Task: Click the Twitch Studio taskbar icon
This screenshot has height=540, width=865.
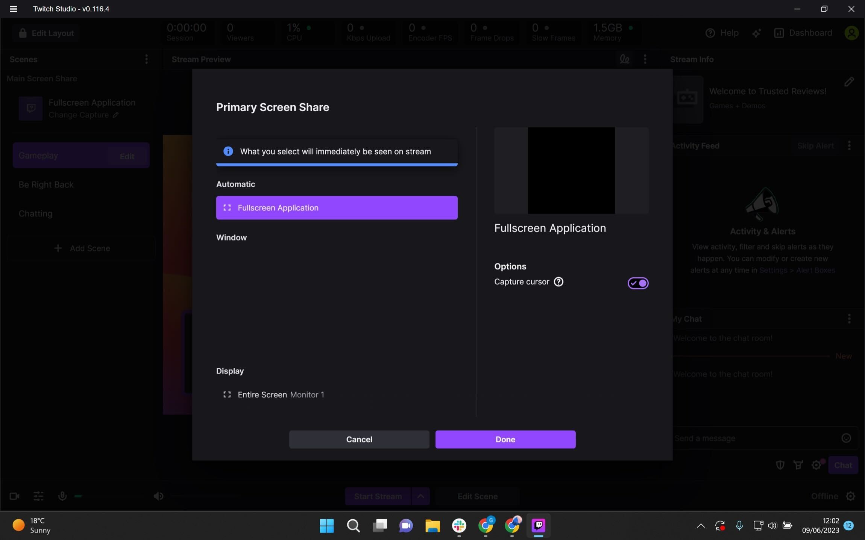Action: click(x=538, y=525)
